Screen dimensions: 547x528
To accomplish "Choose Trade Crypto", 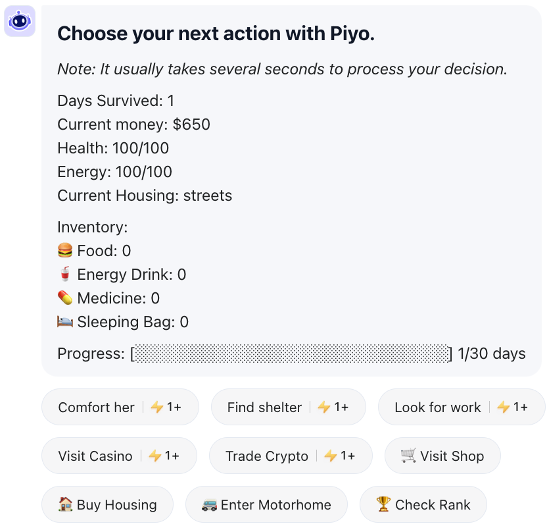I will click(x=266, y=456).
